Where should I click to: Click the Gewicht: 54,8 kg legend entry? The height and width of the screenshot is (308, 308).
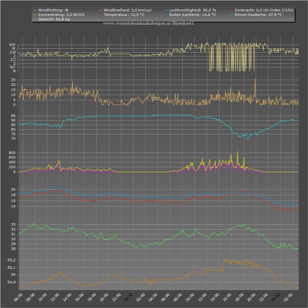tap(52, 19)
